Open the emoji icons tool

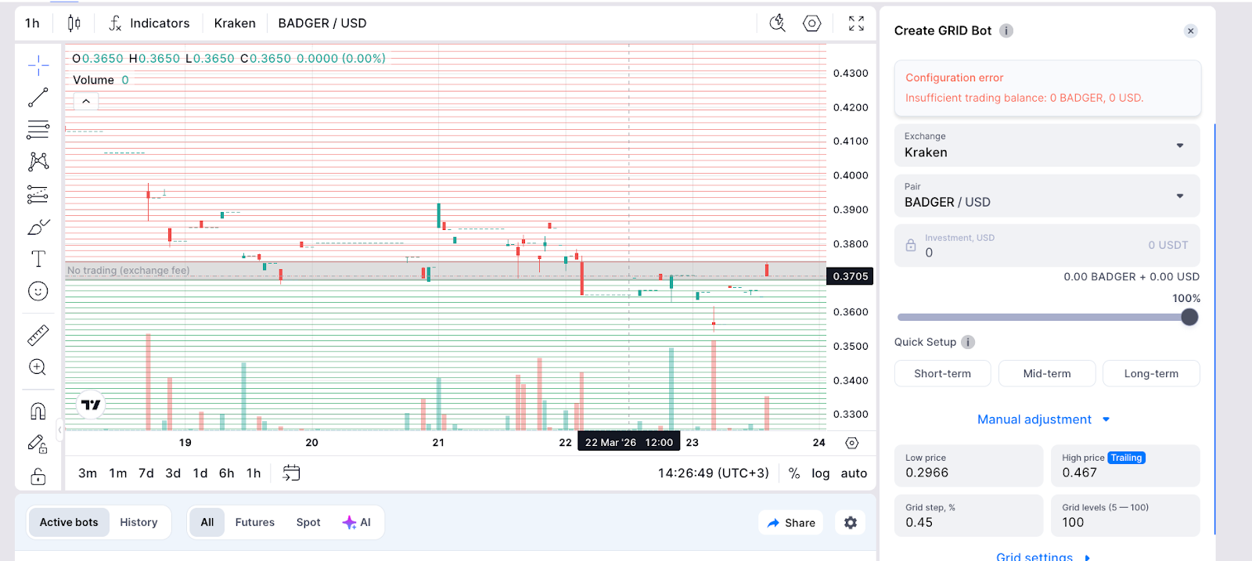[38, 291]
